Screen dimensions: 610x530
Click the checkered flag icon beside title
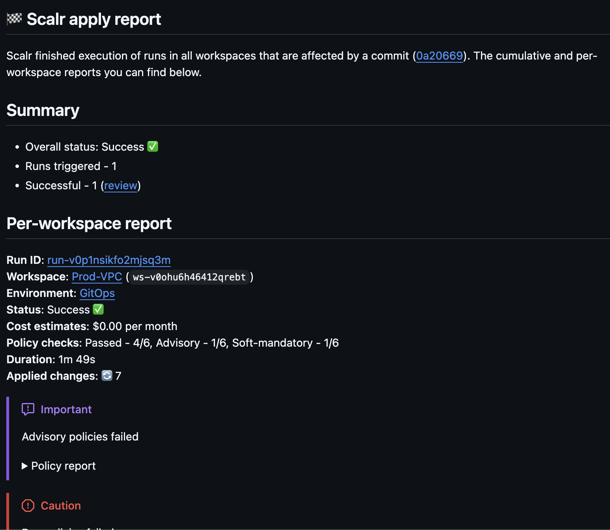15,19
